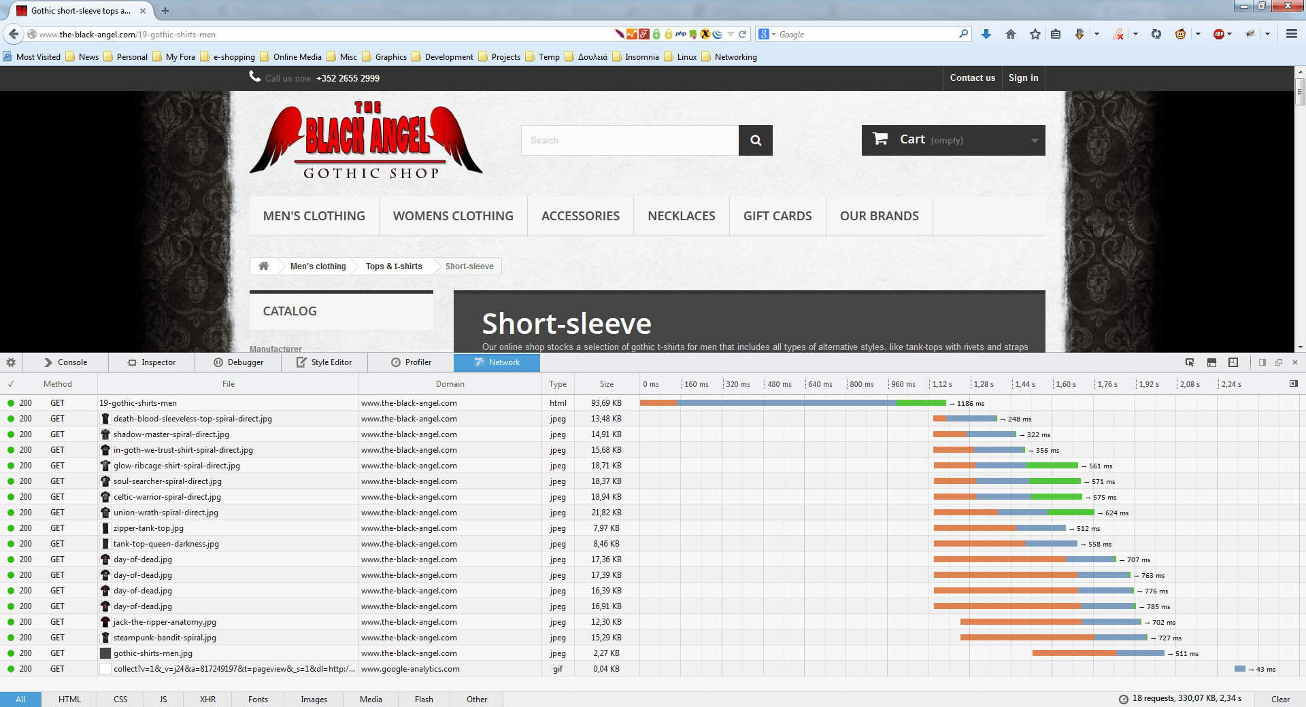The image size is (1306, 707).
Task: Click the Adblock Plus toolbar icon
Action: (1219, 34)
